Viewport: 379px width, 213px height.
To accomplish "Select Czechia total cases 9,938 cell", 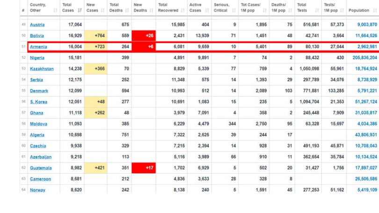I will point(72,146).
